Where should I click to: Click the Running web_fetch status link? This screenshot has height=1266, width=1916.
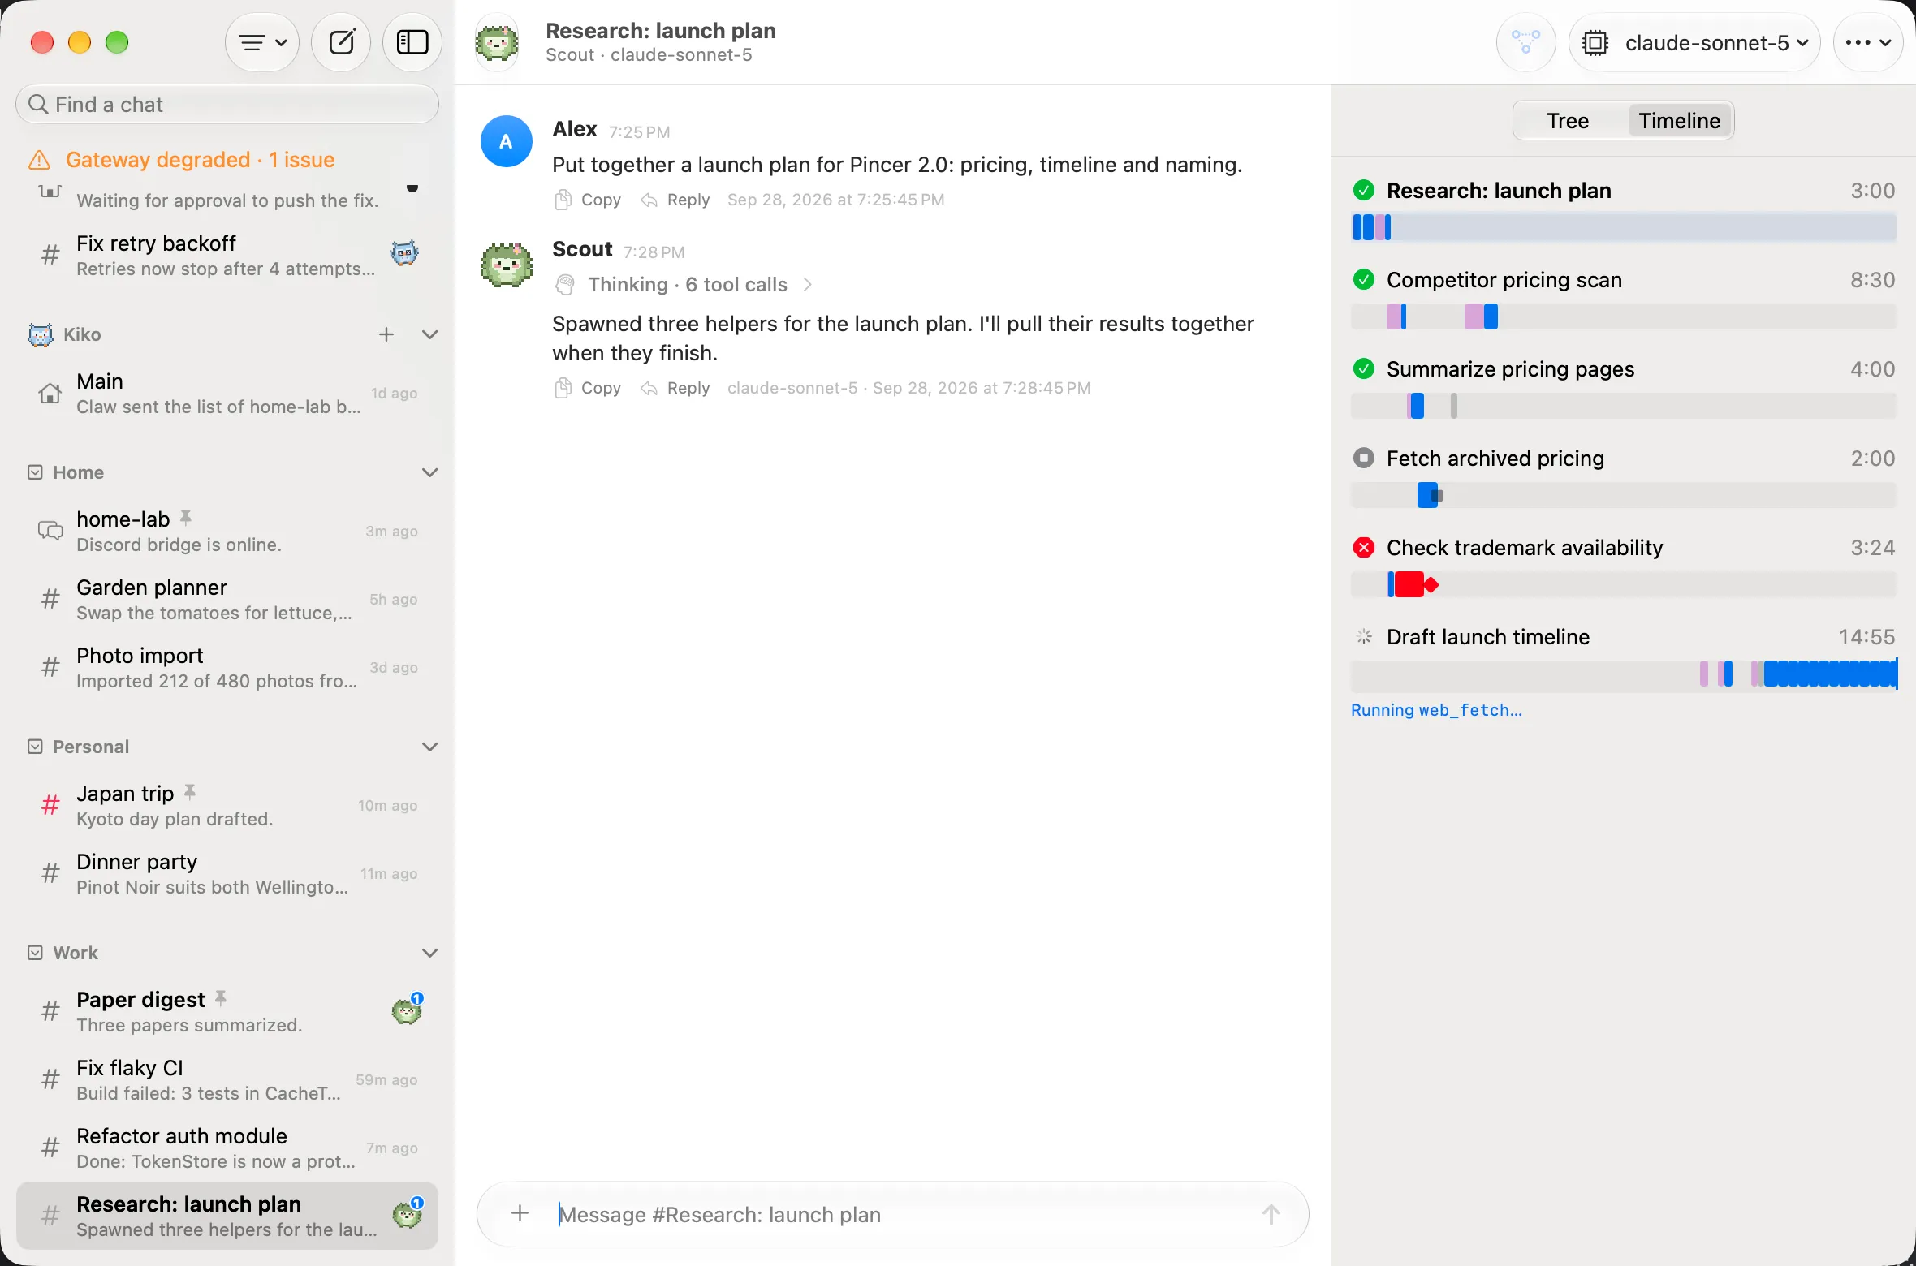click(1436, 710)
